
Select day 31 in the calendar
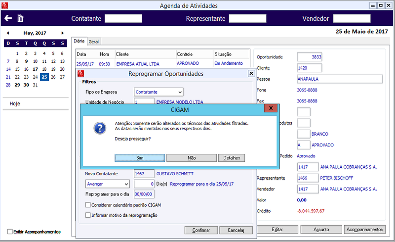coord(35,85)
